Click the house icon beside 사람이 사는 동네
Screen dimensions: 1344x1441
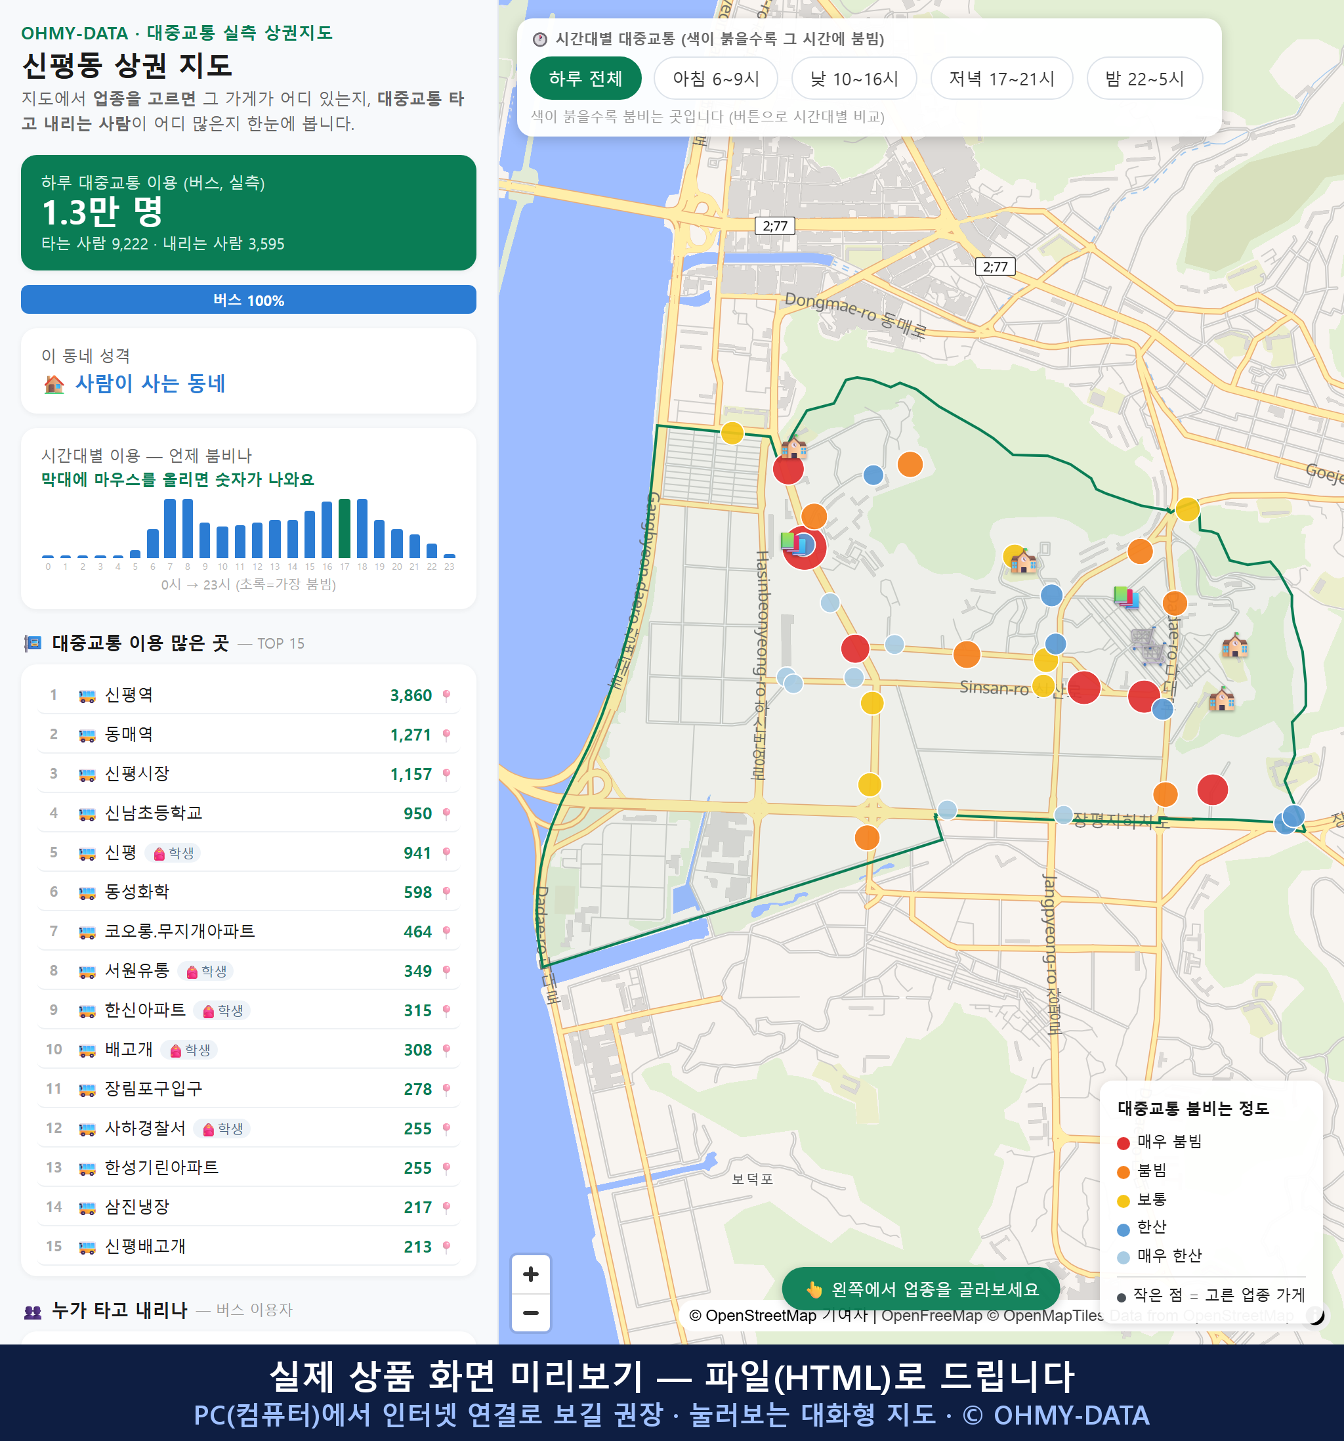54,383
